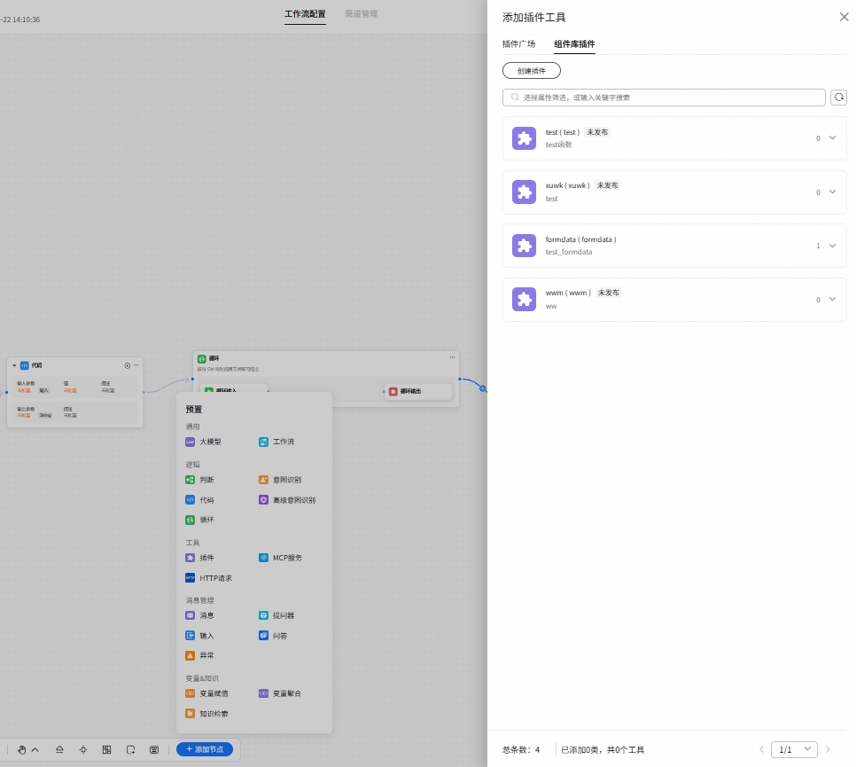Add the 知识检索 node
856x767 pixels.
click(206, 714)
